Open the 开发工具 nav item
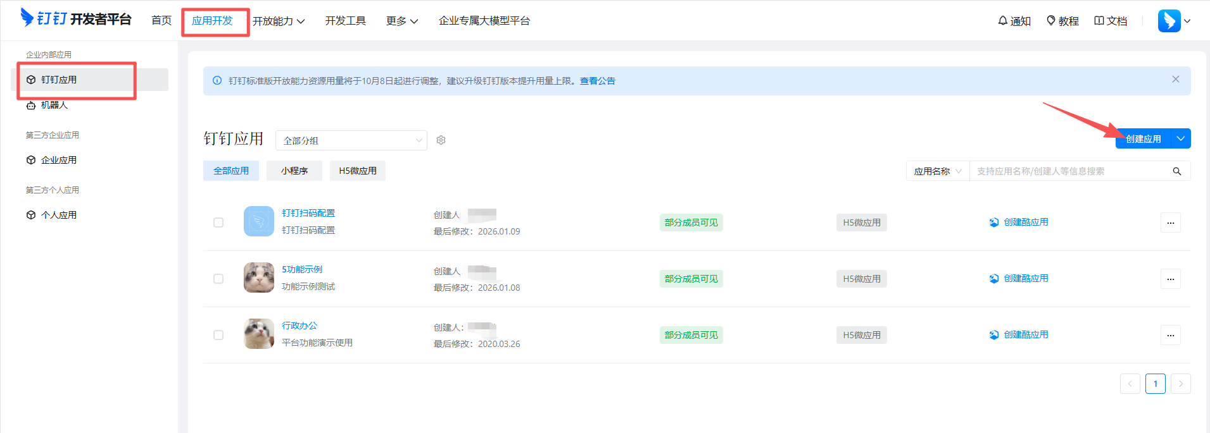Image resolution: width=1210 pixels, height=433 pixels. 346,21
